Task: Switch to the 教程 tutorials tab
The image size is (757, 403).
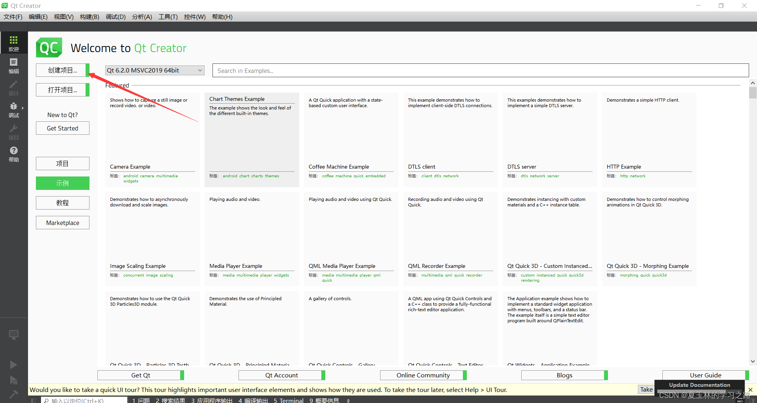Action: tap(63, 203)
